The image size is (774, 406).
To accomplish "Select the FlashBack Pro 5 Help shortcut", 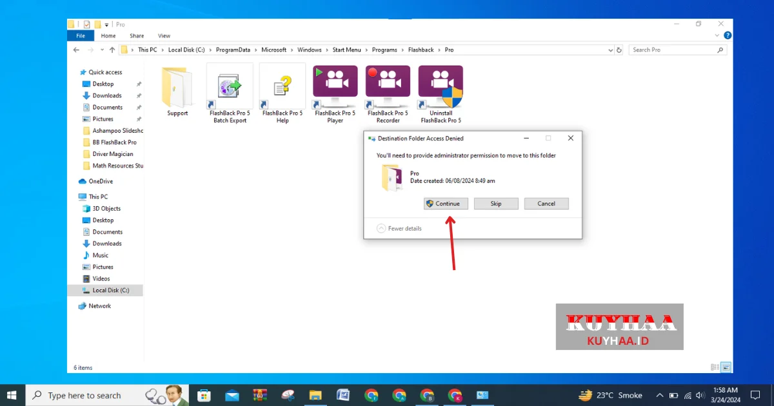I will click(x=283, y=88).
